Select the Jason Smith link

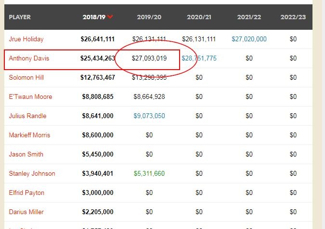[x=26, y=154]
